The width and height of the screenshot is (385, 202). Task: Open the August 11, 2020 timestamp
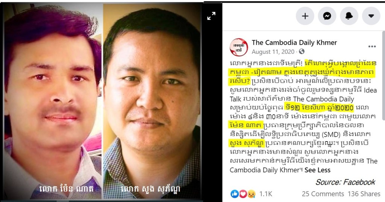(273, 52)
